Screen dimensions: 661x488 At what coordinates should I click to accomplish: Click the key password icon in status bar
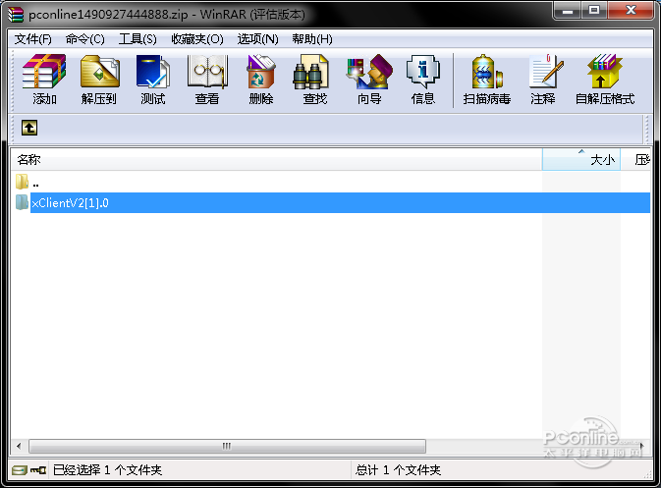pos(38,470)
